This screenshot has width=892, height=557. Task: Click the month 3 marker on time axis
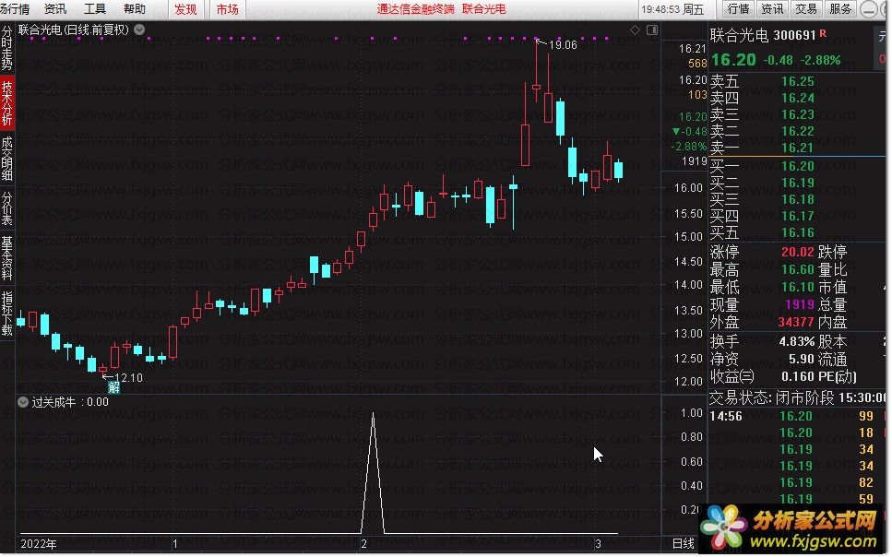(x=598, y=544)
